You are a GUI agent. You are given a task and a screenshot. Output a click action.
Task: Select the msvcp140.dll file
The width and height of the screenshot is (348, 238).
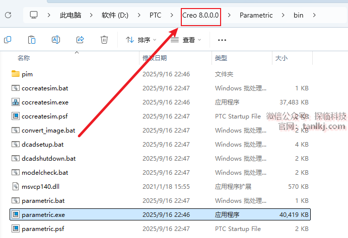[40, 187]
